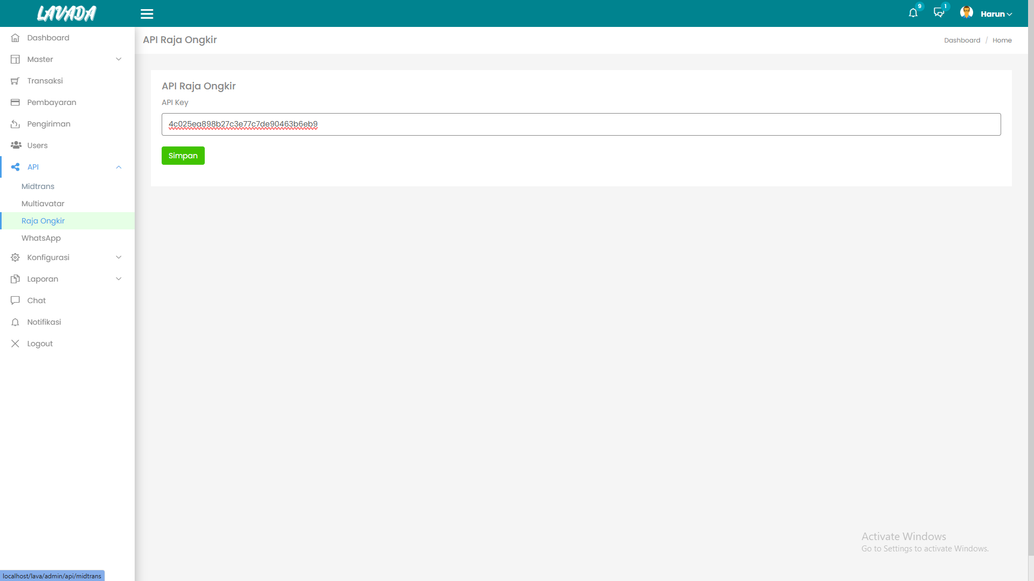Click the Dashboard home icon
Screen dimensions: 1034x581
(x=15, y=38)
